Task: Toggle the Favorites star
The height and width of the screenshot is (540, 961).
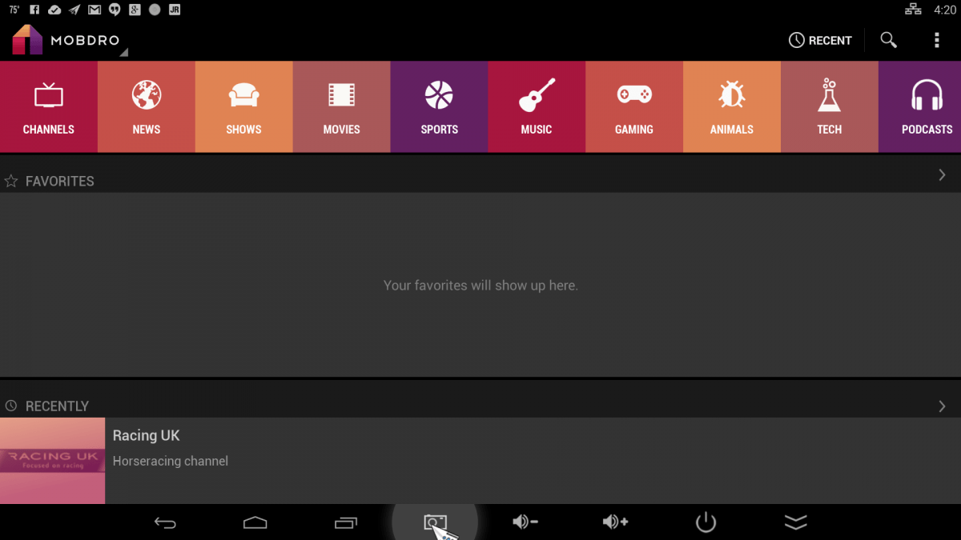Action: point(11,181)
